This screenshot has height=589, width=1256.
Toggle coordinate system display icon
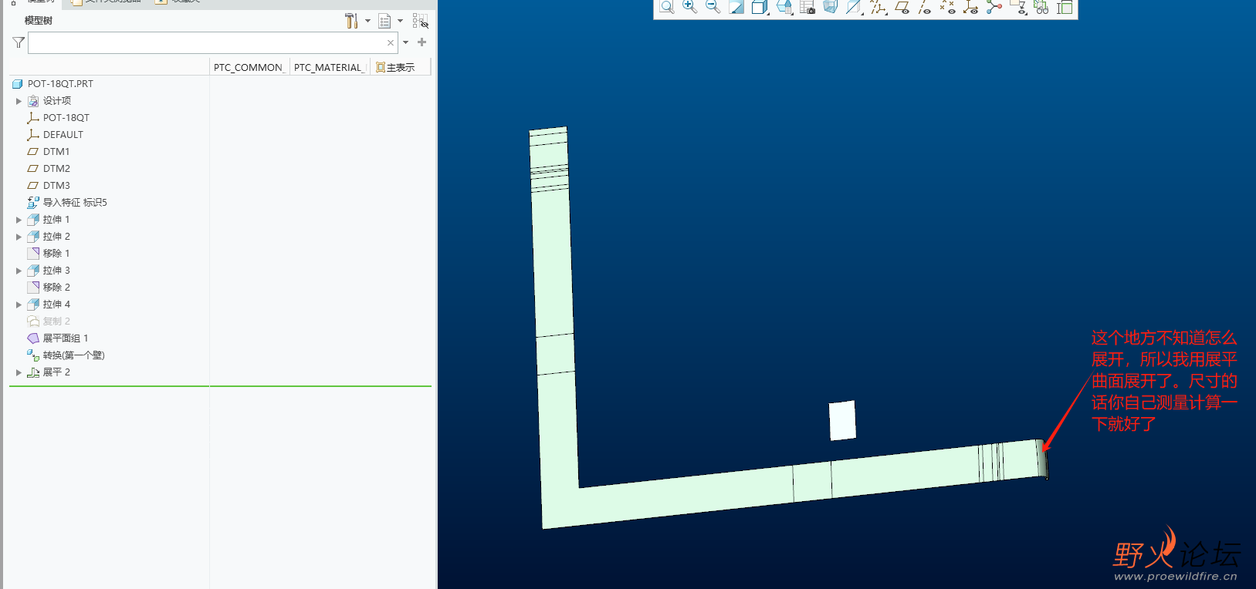click(x=971, y=7)
